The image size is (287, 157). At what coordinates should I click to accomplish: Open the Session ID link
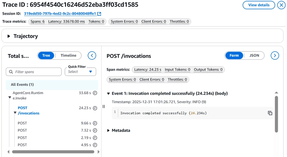point(60,14)
